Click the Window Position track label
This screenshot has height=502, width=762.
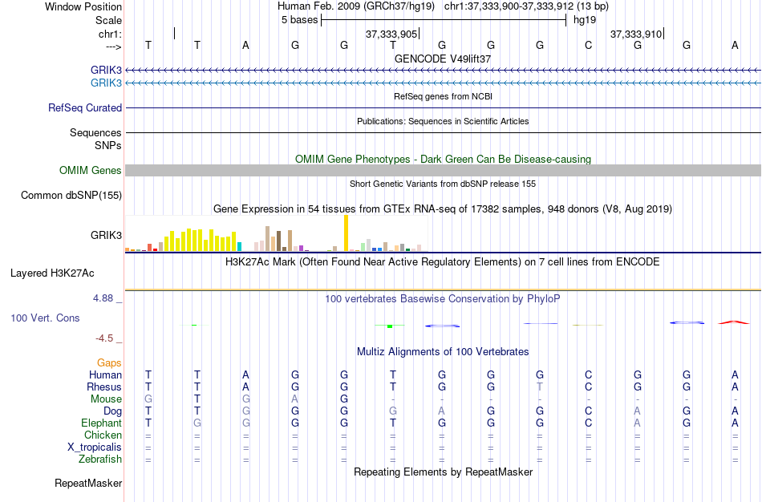point(83,6)
